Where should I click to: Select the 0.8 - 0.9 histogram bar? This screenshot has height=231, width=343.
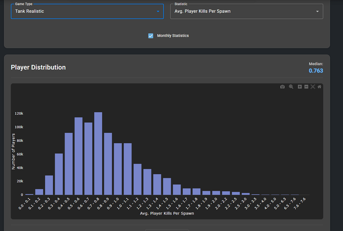108,164
